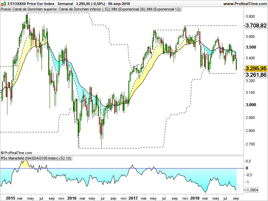Screen dimensions: 268x201
Task: Select the MM (Exponencial 12) tab
Action: [x=163, y=9]
